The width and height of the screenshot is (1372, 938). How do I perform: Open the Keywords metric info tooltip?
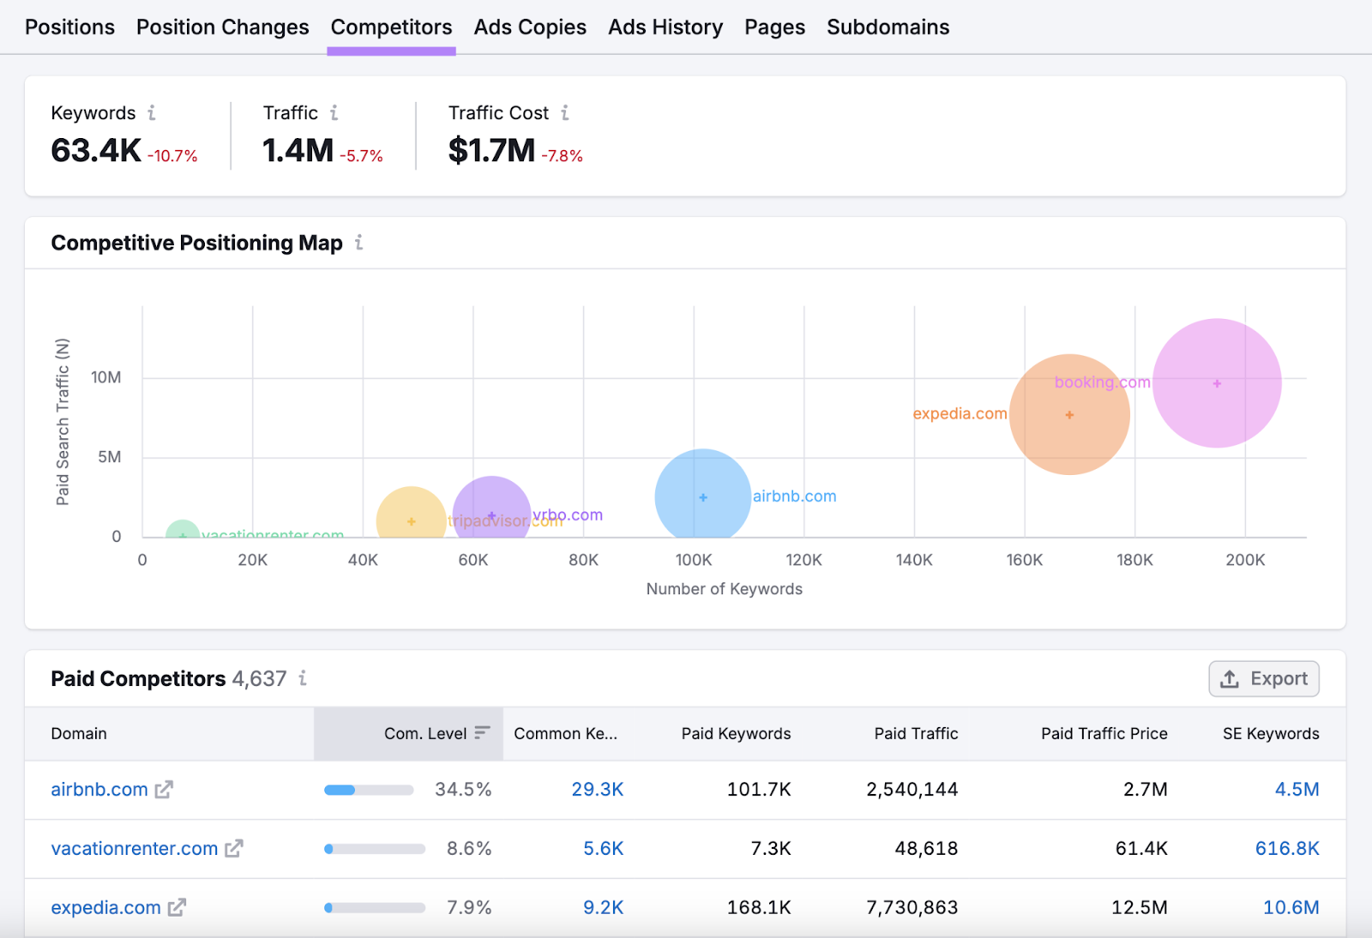pyautogui.click(x=152, y=112)
